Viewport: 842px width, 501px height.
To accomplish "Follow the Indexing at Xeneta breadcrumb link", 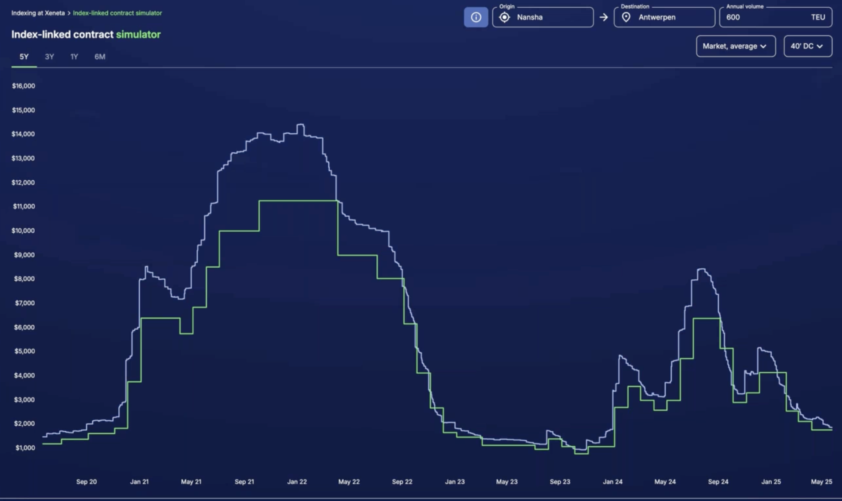I will click(x=38, y=13).
